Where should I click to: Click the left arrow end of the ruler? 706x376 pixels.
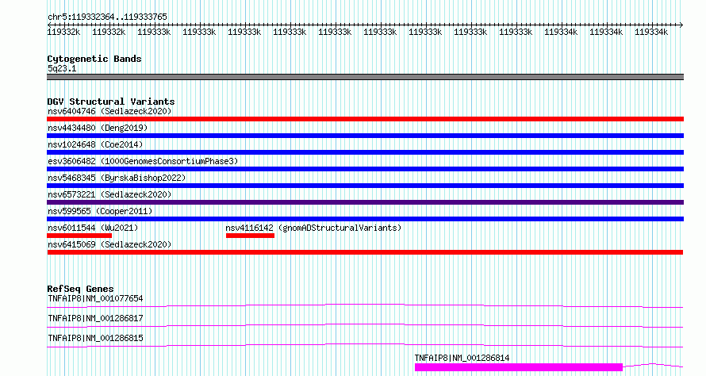49,25
